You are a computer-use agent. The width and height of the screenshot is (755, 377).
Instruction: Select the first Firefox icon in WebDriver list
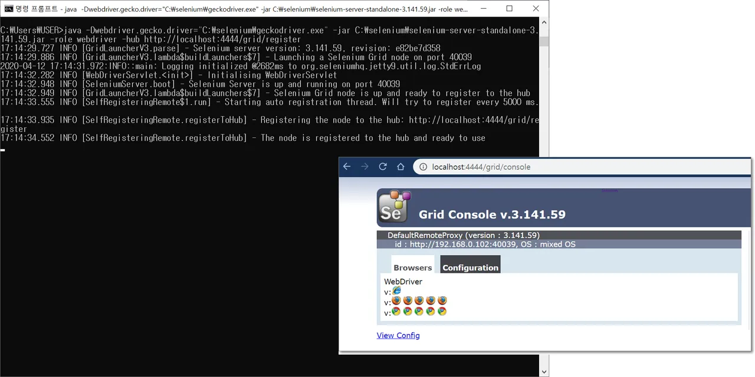(x=396, y=301)
